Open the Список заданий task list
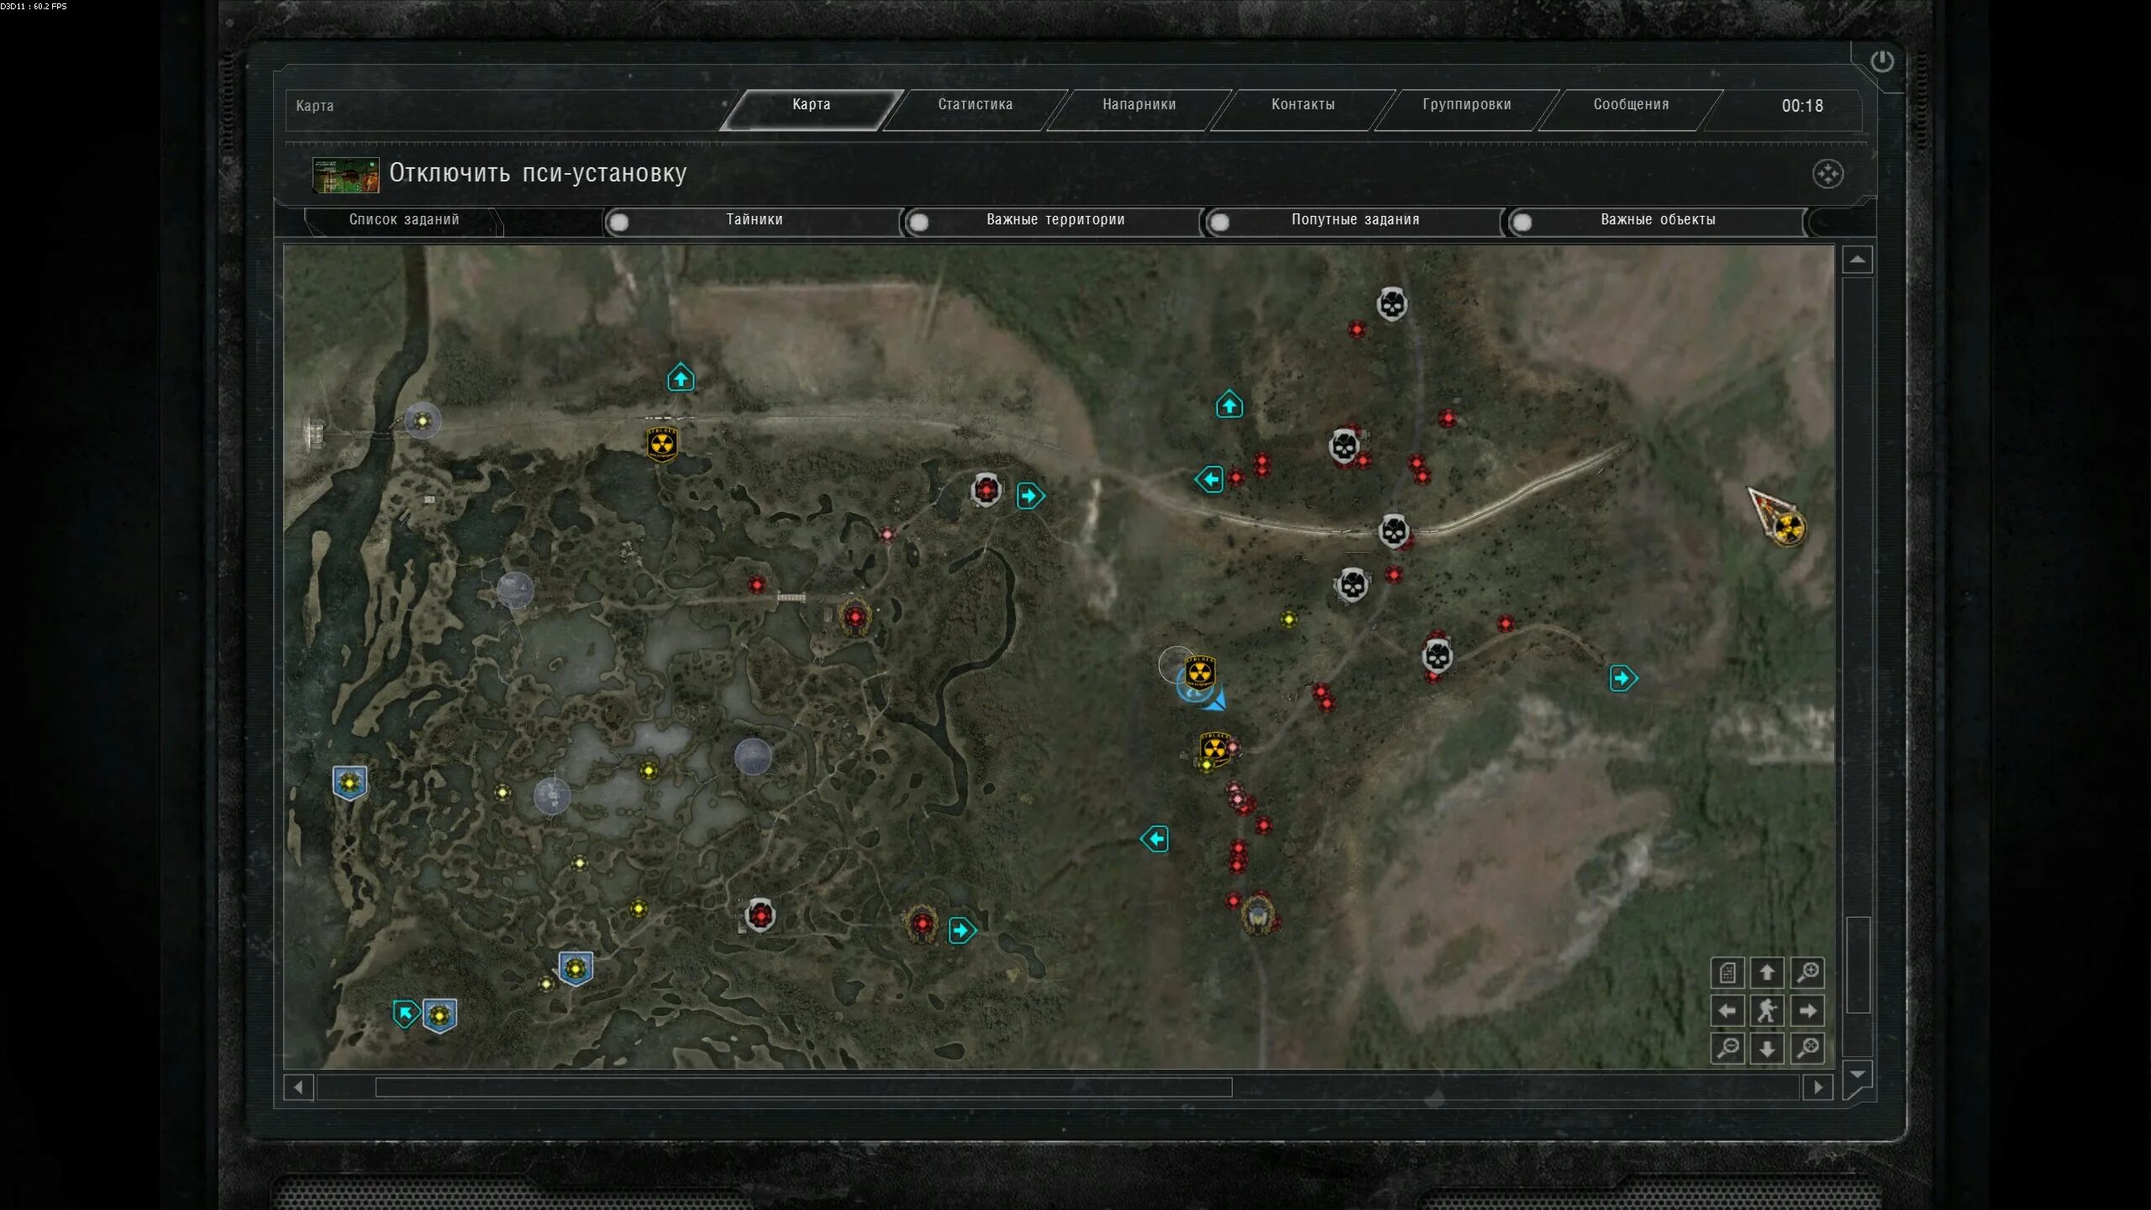Image resolution: width=2151 pixels, height=1210 pixels. 403,220
